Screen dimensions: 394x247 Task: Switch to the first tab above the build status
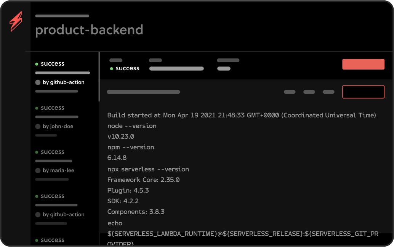115,60
